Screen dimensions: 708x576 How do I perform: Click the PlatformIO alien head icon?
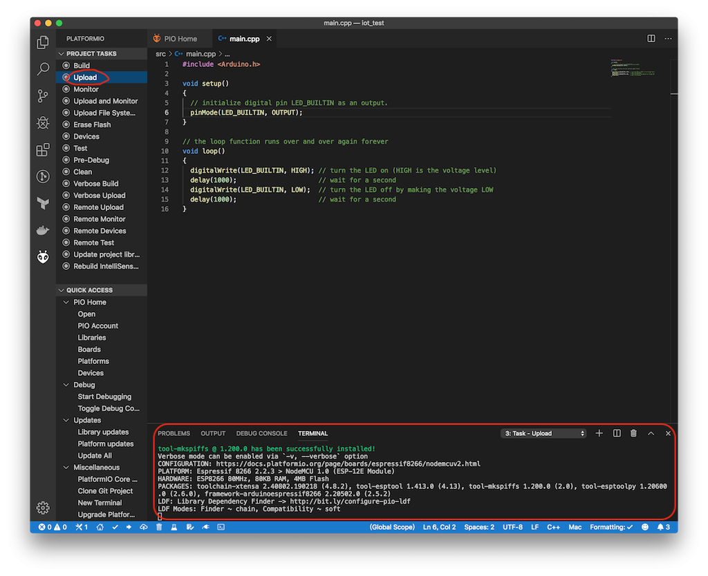(43, 257)
